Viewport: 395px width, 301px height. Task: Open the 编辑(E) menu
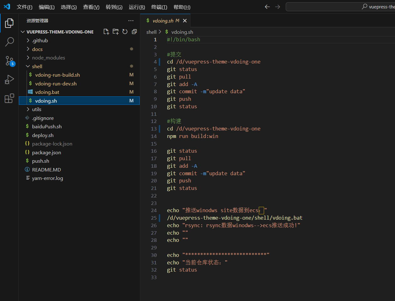pos(47,7)
